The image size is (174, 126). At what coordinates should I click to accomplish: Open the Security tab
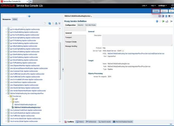tap(80, 25)
